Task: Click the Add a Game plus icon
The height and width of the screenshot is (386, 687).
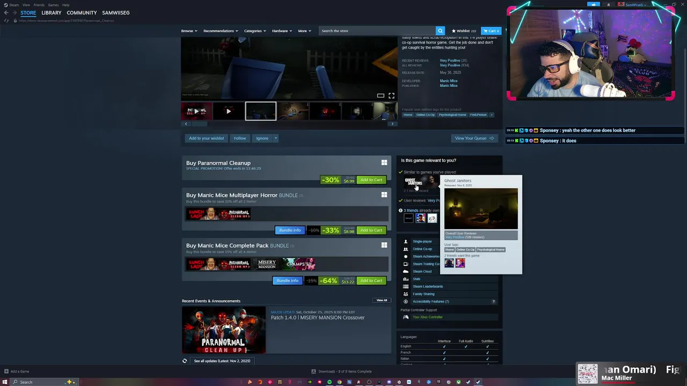Action: (6, 371)
